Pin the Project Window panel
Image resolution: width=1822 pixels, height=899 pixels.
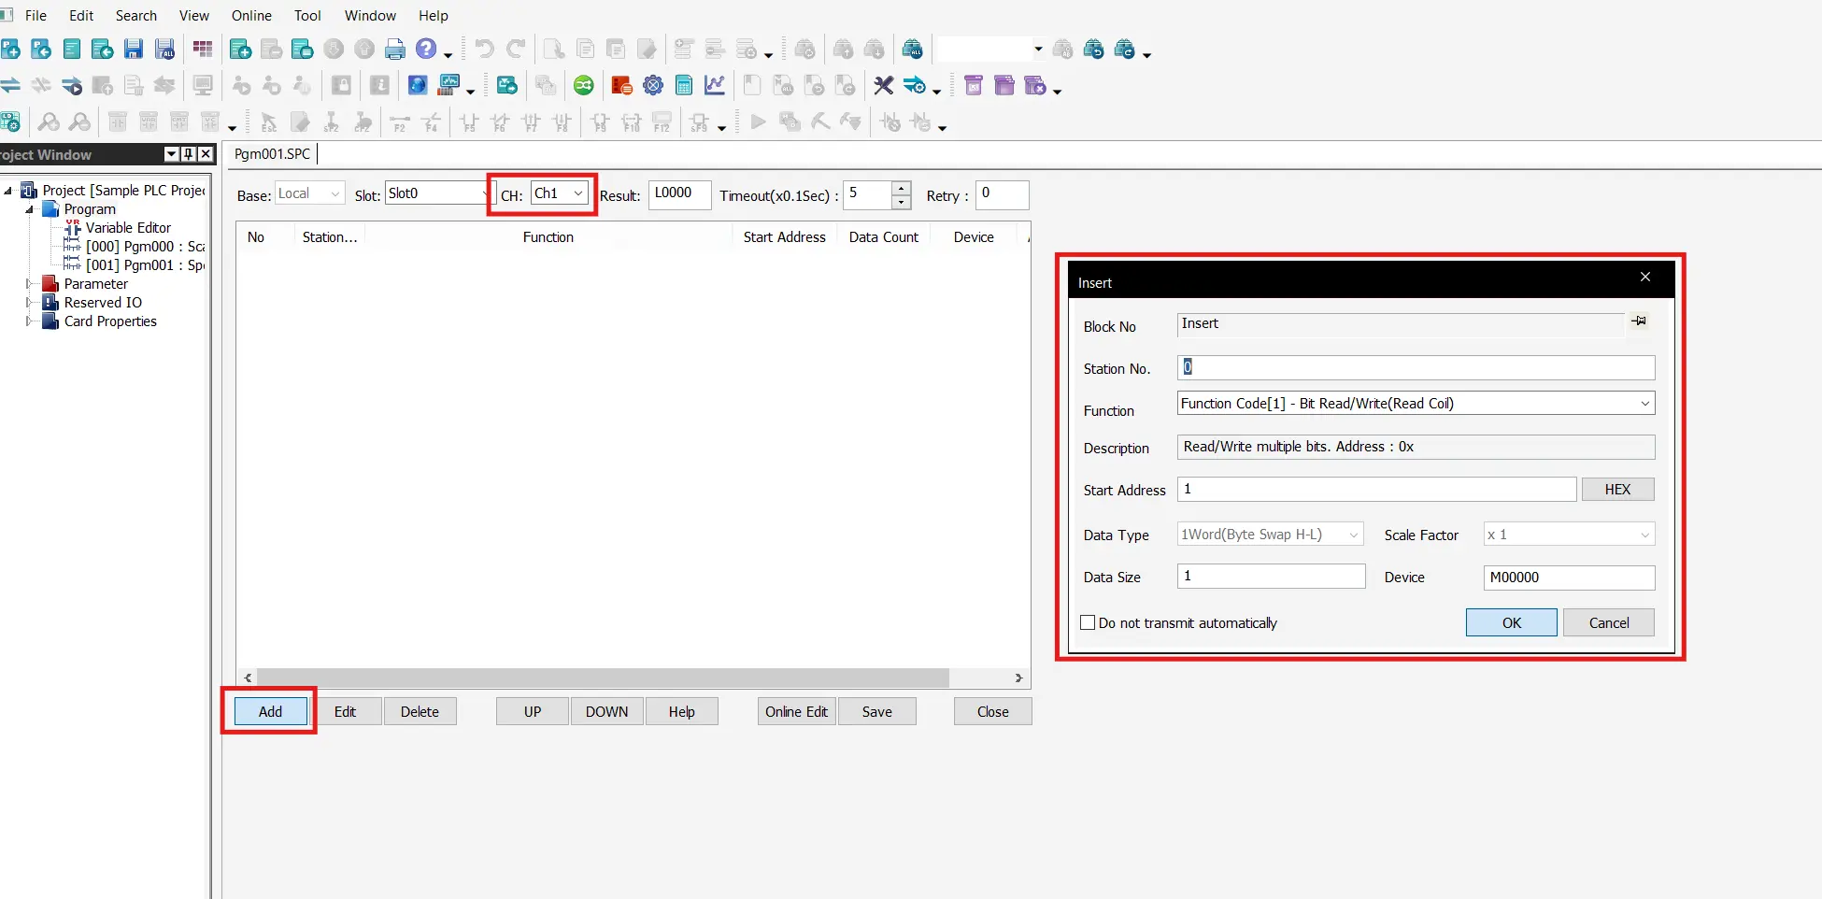pyautogui.click(x=189, y=154)
